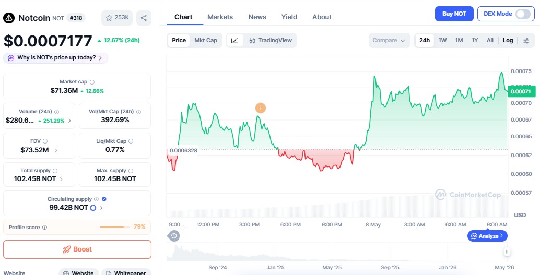Click the chart history clock icon
540x275 pixels.
pos(174,236)
